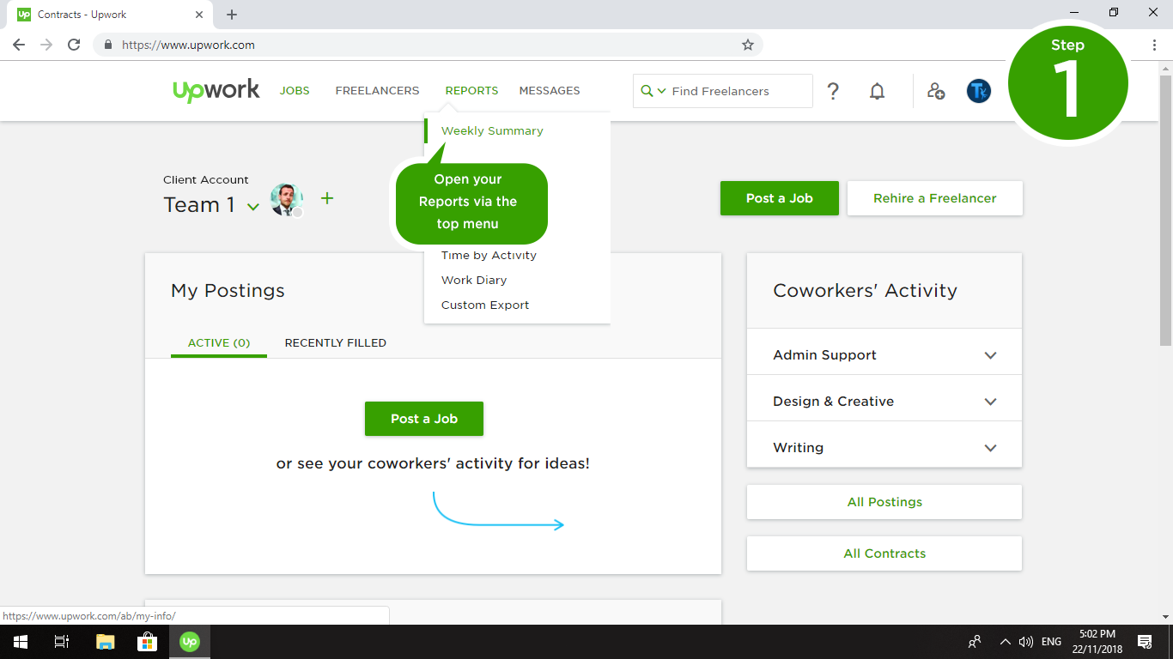Open the notifications bell
The width and height of the screenshot is (1173, 659).
877,91
